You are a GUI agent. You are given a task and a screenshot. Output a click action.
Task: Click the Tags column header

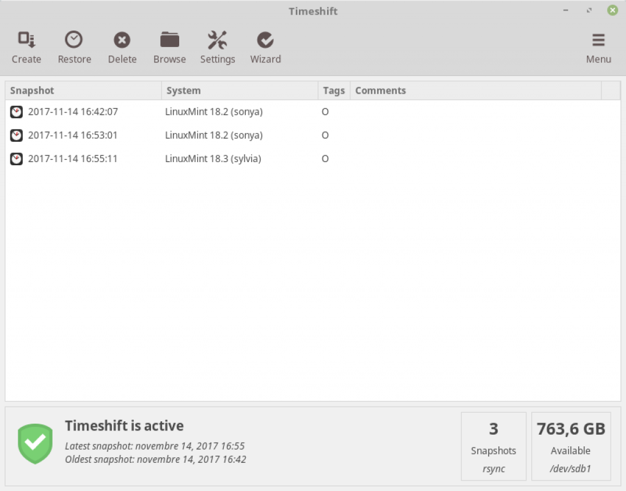[334, 90]
